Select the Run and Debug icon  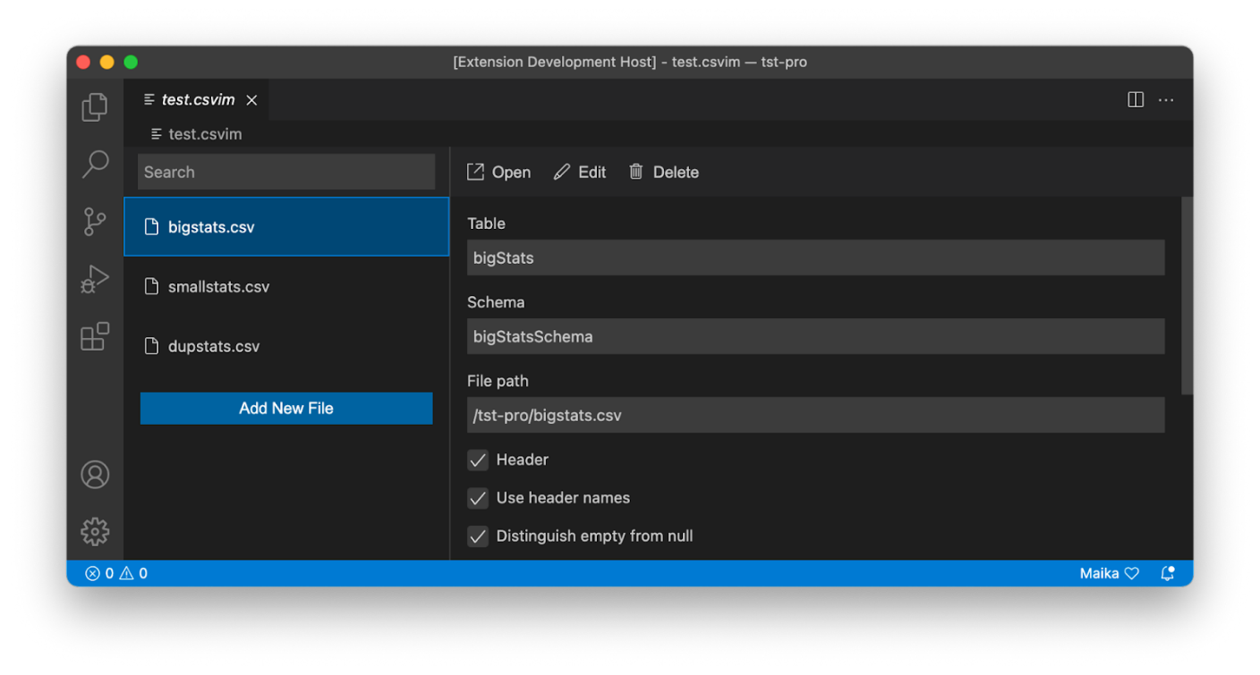coord(95,279)
